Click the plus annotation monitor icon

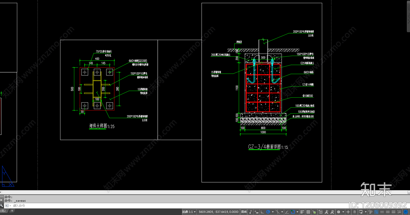tap(348, 212)
